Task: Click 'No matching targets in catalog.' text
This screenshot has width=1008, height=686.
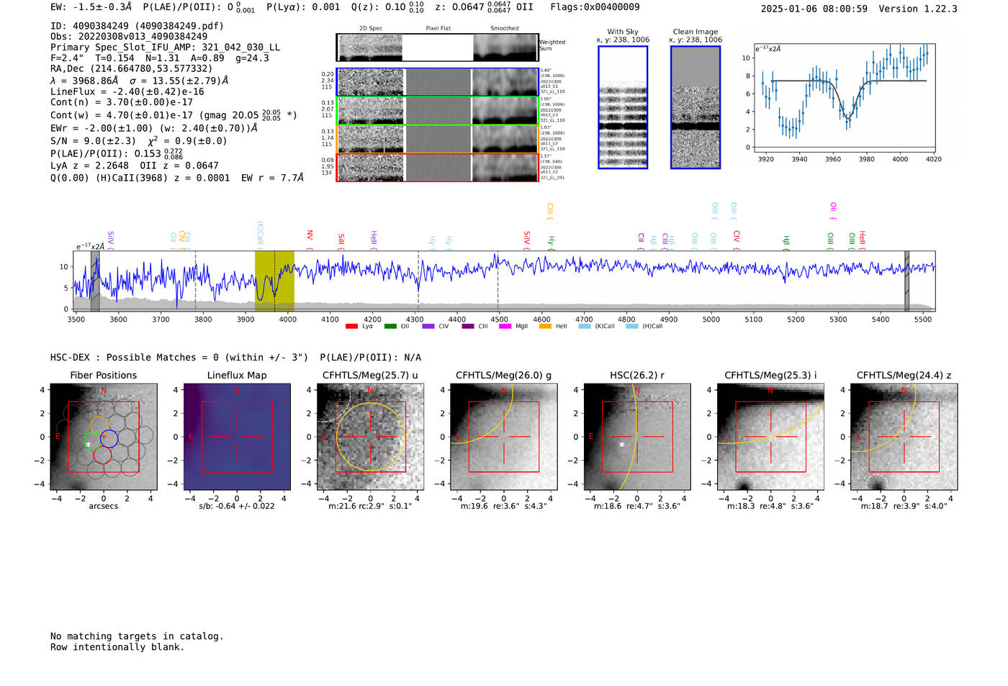Action: point(137,636)
